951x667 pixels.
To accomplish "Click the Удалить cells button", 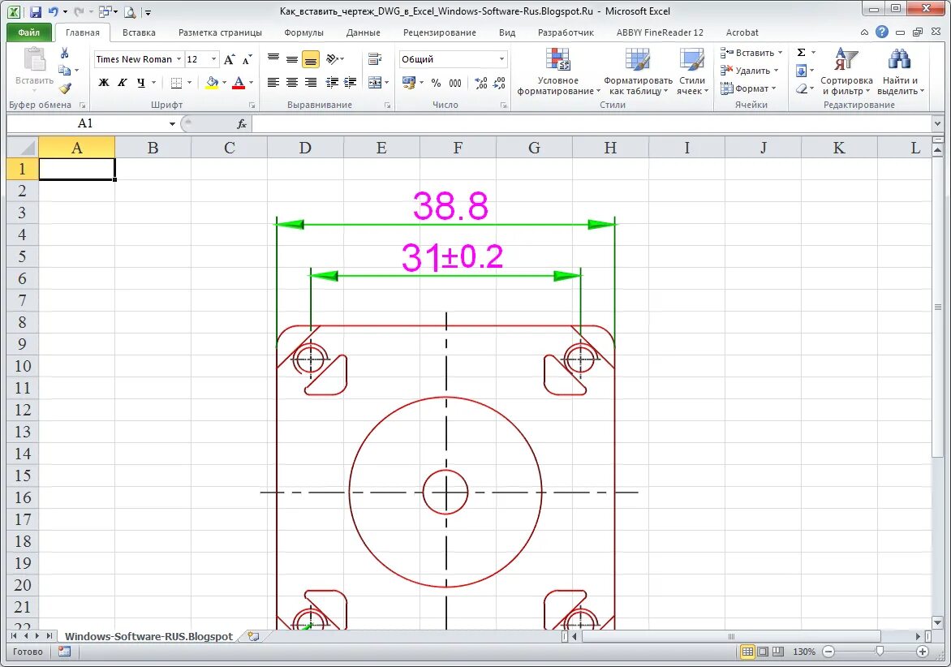I will coord(749,71).
